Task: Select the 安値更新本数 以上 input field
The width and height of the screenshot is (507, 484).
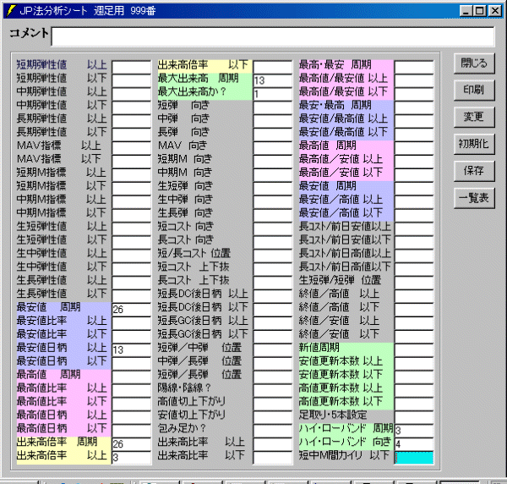Action: [x=414, y=363]
